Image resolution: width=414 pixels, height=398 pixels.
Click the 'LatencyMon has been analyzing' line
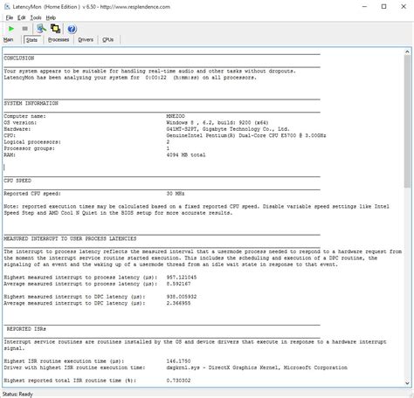coord(130,78)
